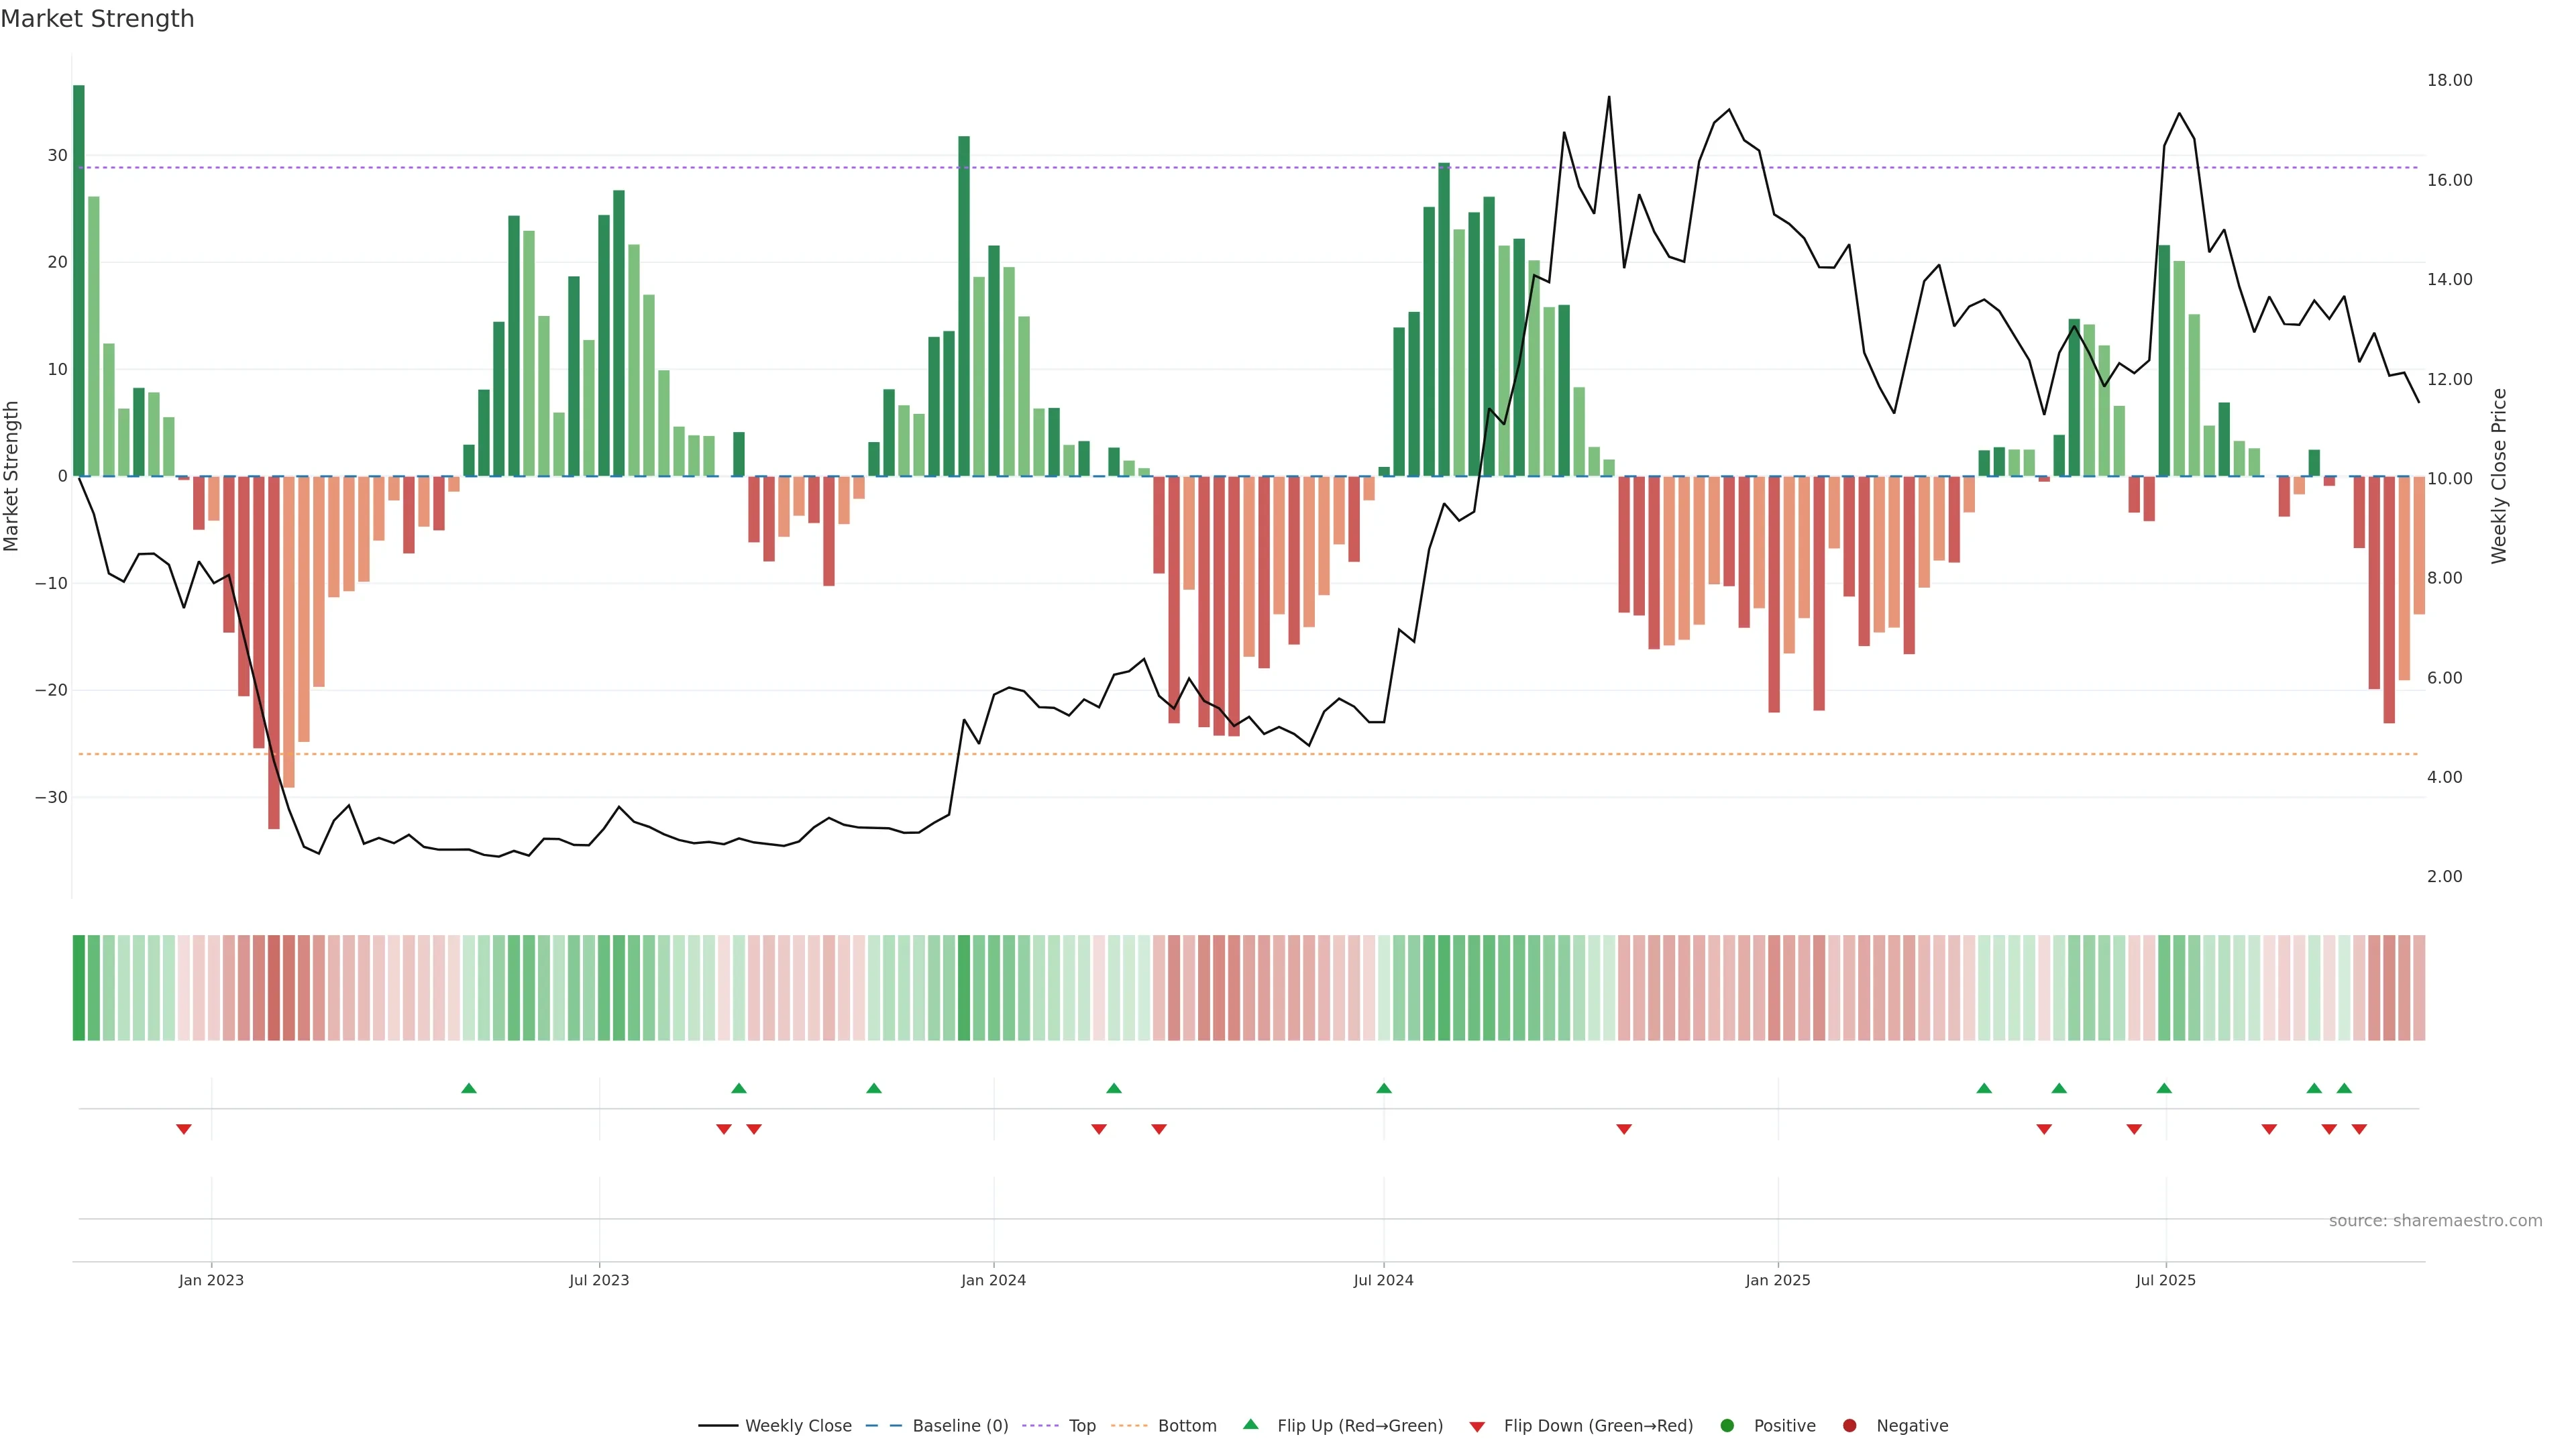Click the tallest green bar at chart start
The image size is (2576, 1449).
pos(79,280)
